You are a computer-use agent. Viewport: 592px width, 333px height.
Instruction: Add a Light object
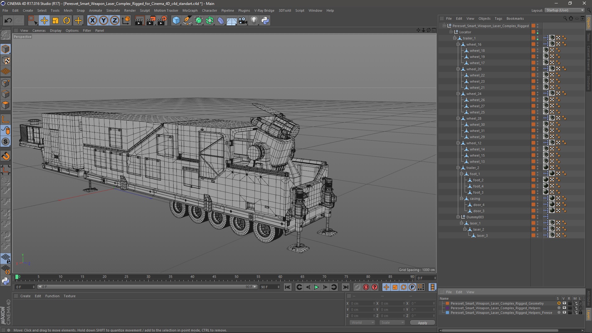(254, 21)
